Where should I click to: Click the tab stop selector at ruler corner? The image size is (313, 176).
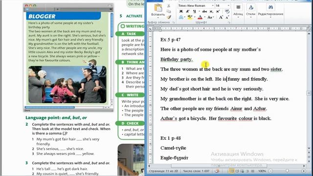point(150,28)
